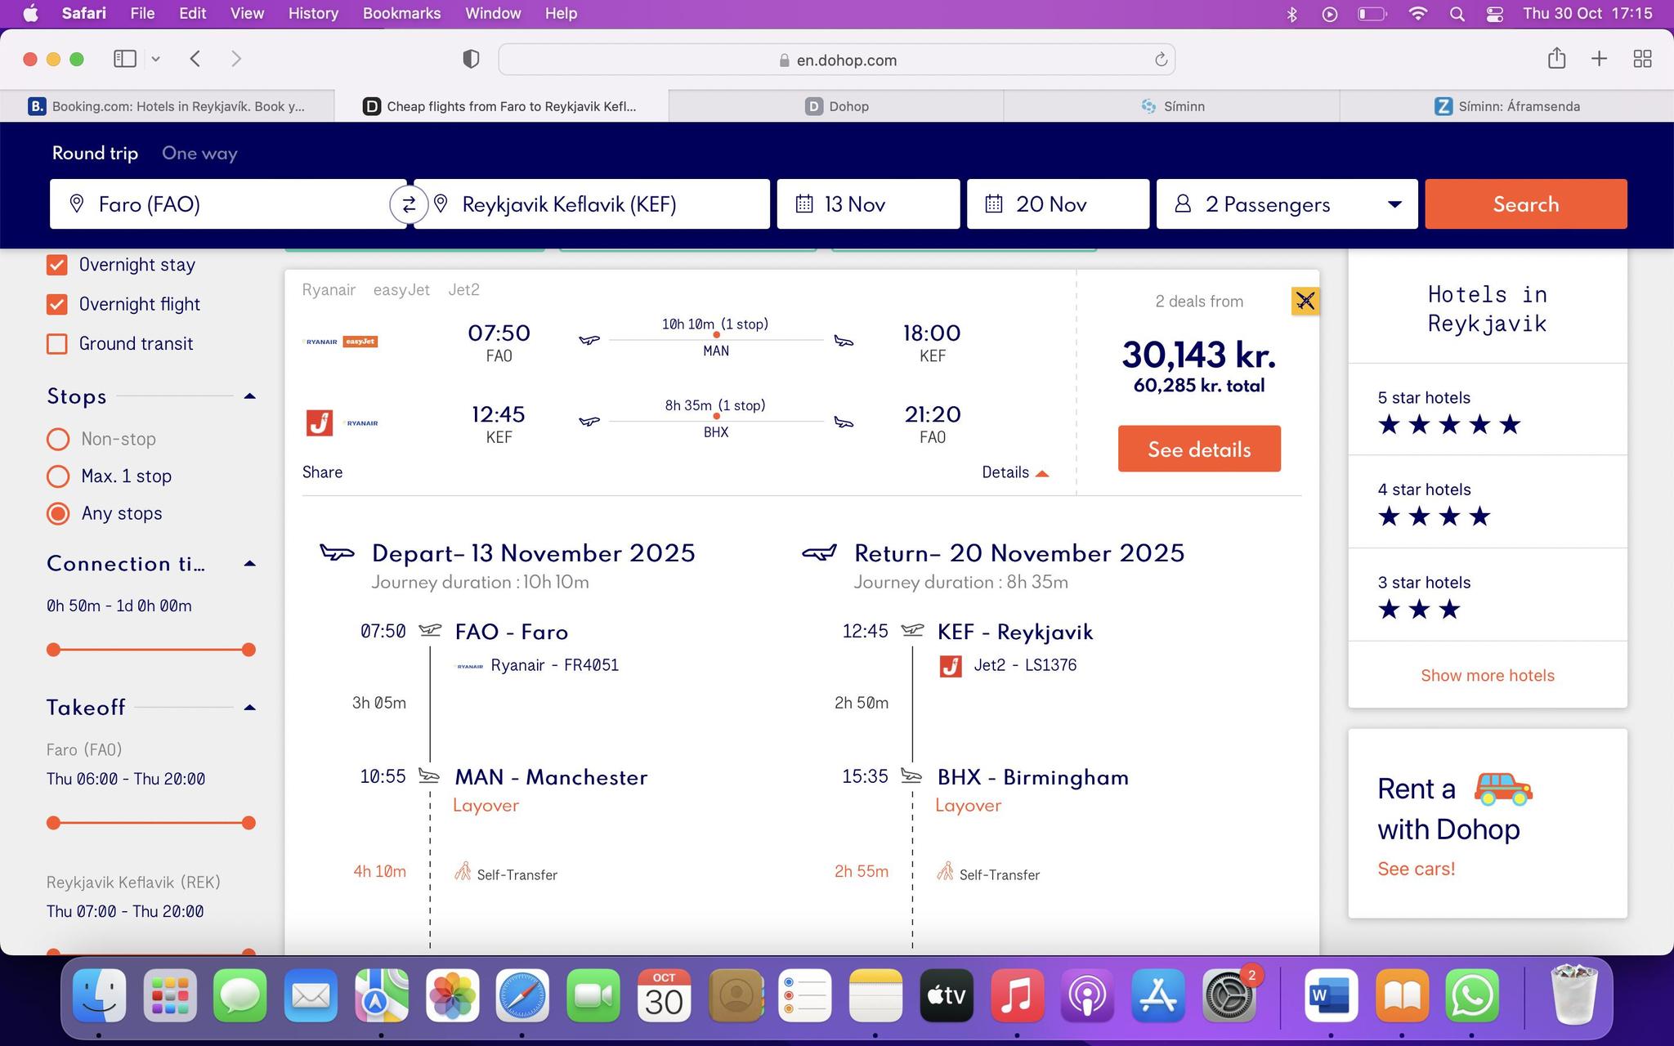
Task: Open the File menu
Action: point(142,13)
